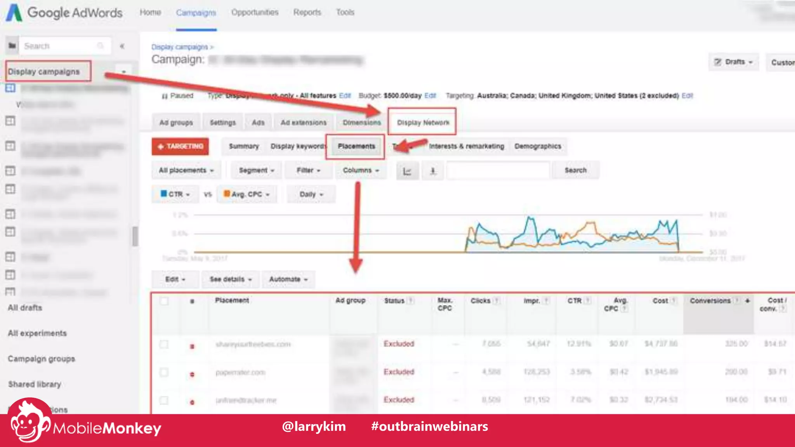Click the CTR column help icon

(587, 301)
